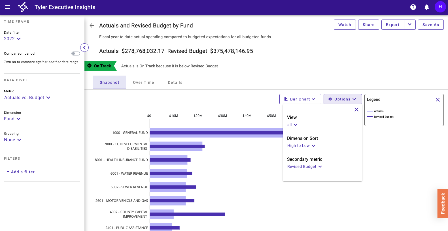This screenshot has width=448, height=231.
Task: Click the $50M axis label
Action: [x=271, y=116]
